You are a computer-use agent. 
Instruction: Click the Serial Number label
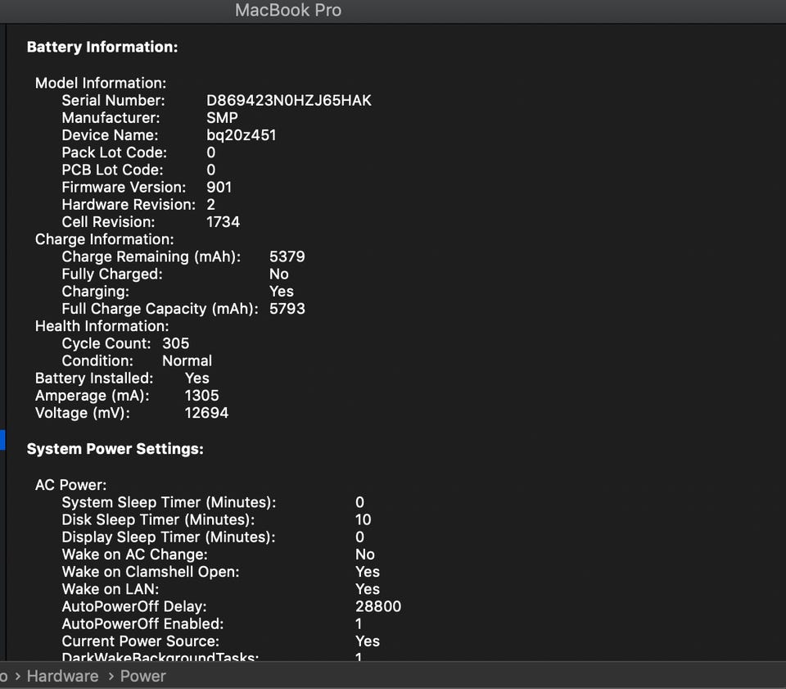113,100
